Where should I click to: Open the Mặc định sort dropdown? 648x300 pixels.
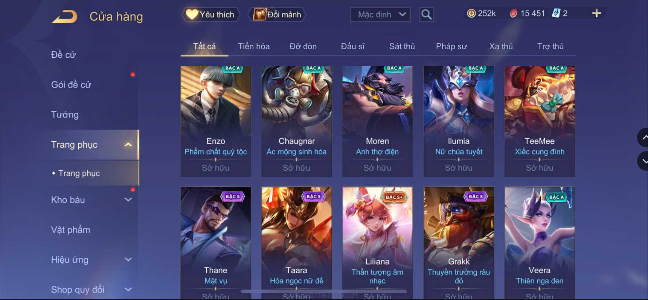coord(380,15)
